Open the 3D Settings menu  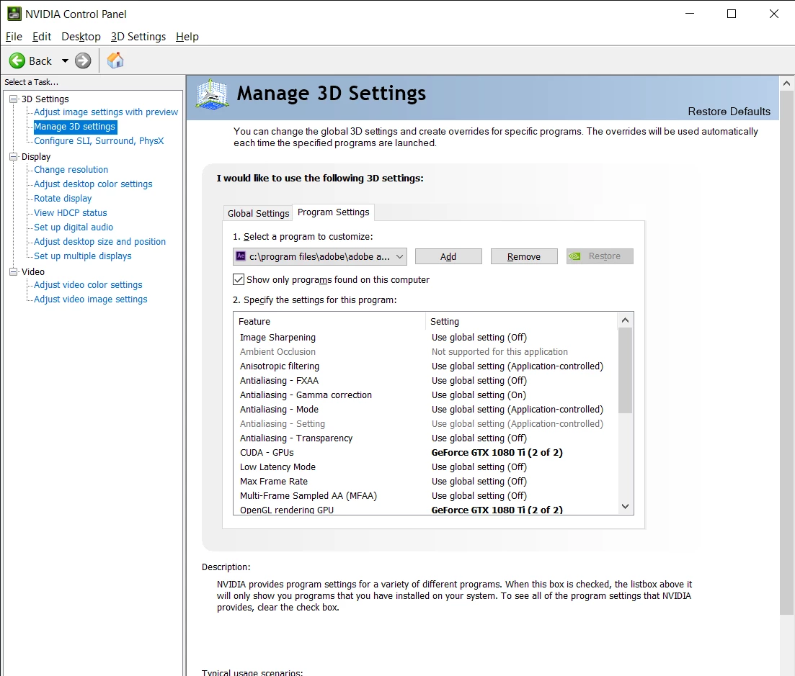pos(138,37)
